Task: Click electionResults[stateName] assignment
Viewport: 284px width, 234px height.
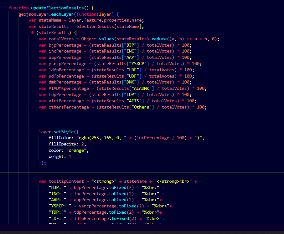Action: point(110,27)
